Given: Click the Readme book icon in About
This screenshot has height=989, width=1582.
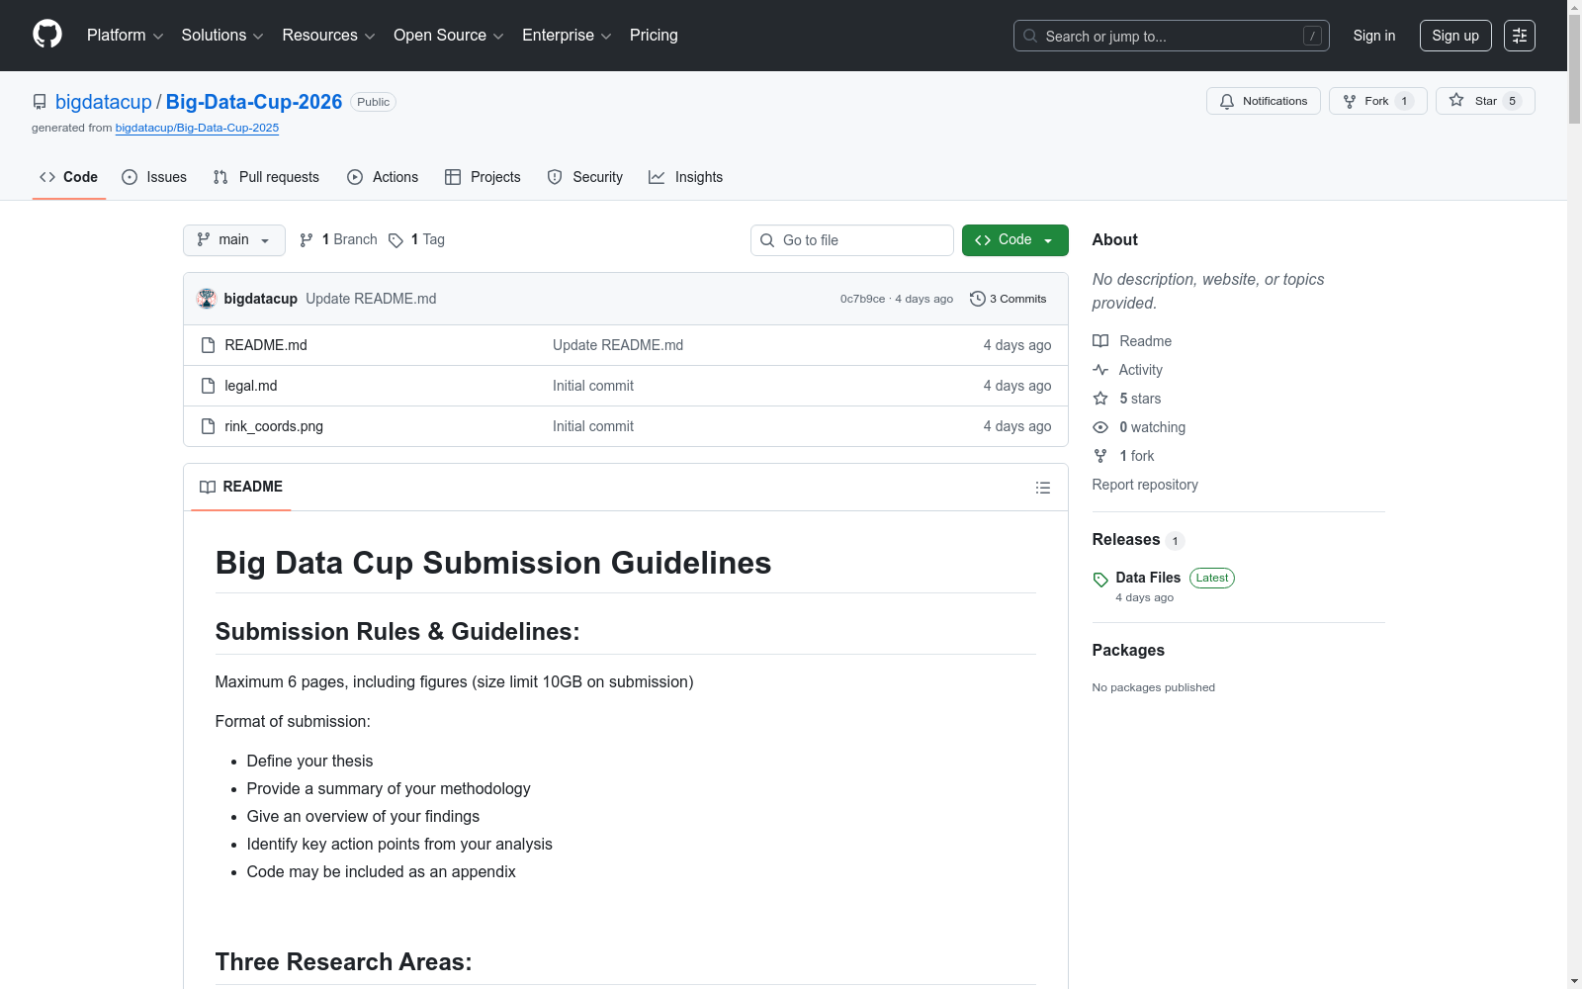Looking at the screenshot, I should click(x=1100, y=341).
